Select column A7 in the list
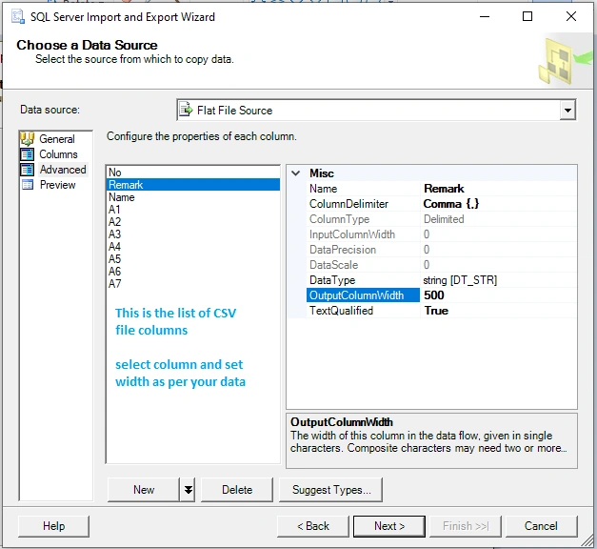This screenshot has width=597, height=549. tap(192, 284)
